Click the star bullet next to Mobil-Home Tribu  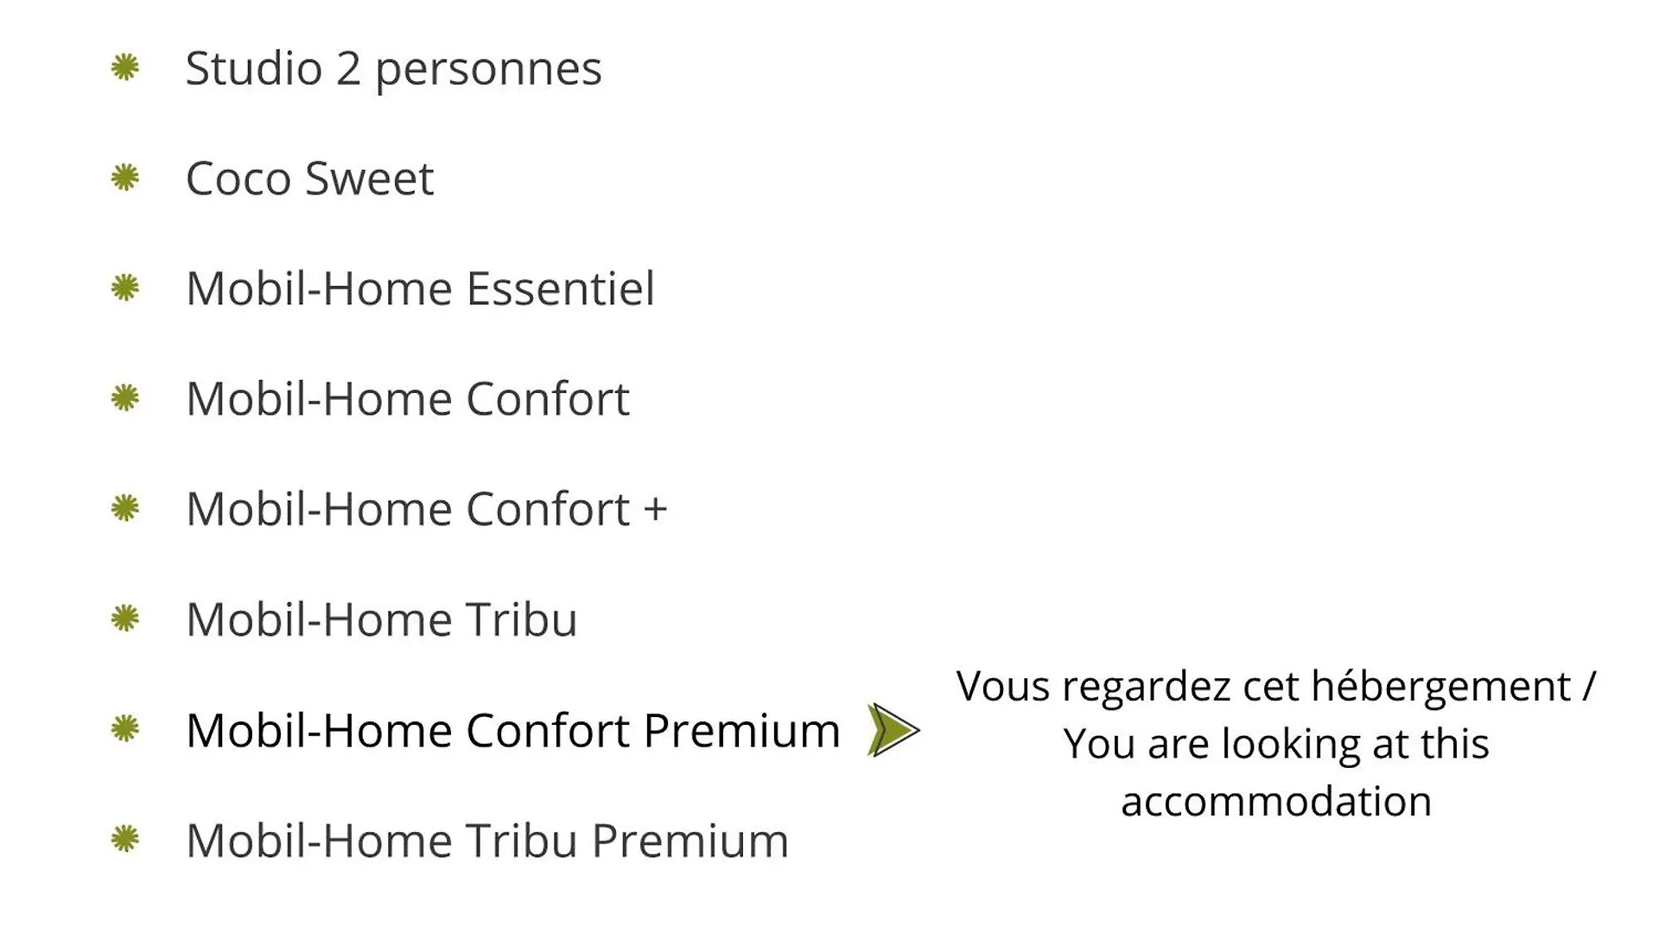[125, 619]
